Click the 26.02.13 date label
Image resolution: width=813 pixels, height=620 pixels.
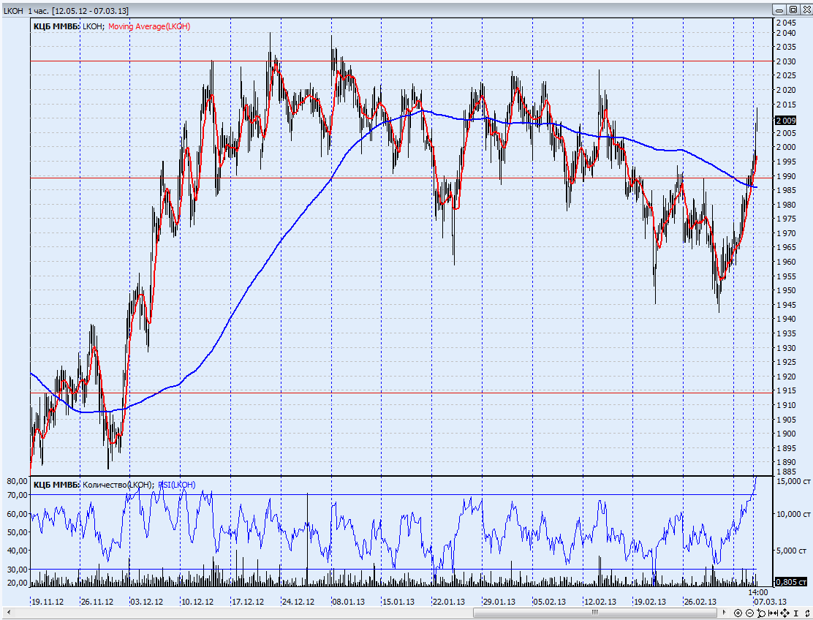pos(700,602)
